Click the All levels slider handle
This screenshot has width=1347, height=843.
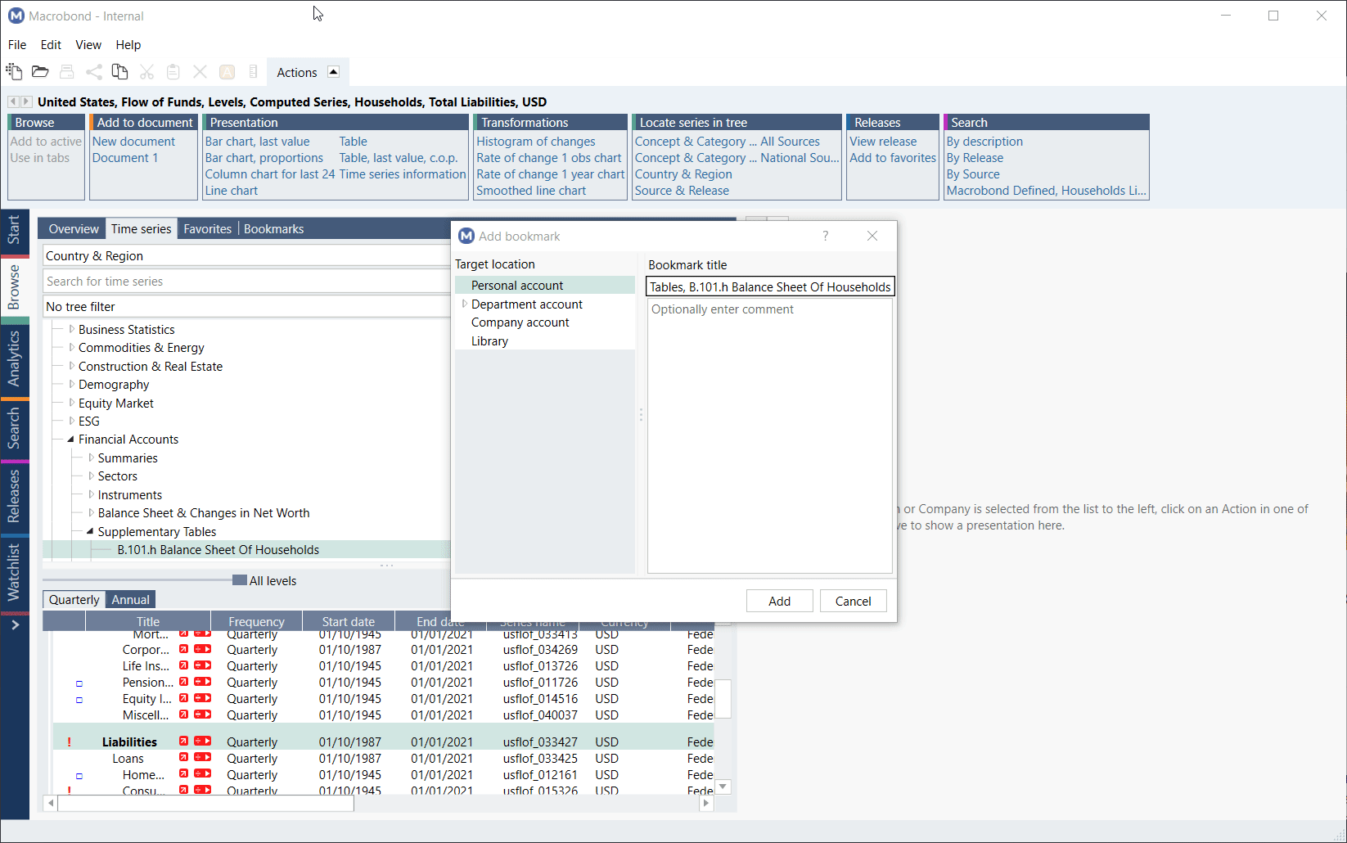tap(240, 580)
